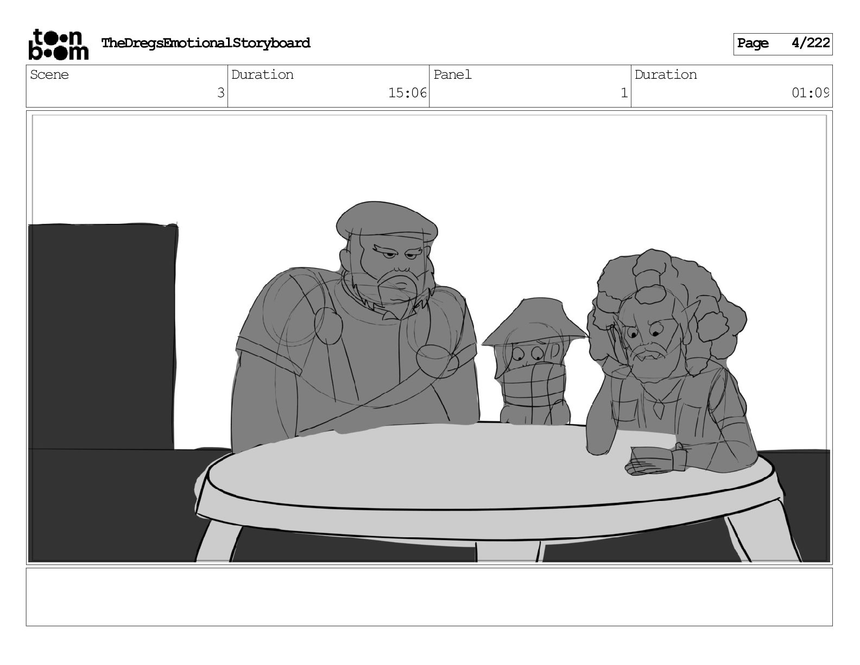Select scene number 3 value
860x665 pixels.
click(x=220, y=93)
